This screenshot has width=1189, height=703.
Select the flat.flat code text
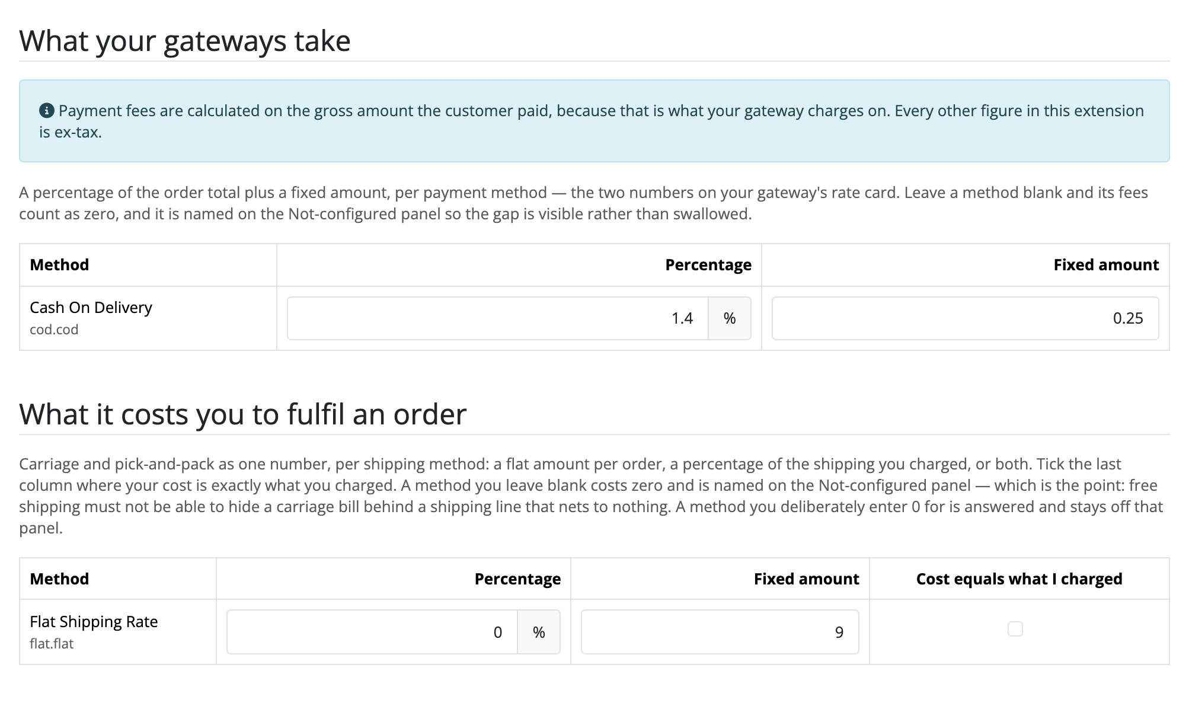(52, 644)
